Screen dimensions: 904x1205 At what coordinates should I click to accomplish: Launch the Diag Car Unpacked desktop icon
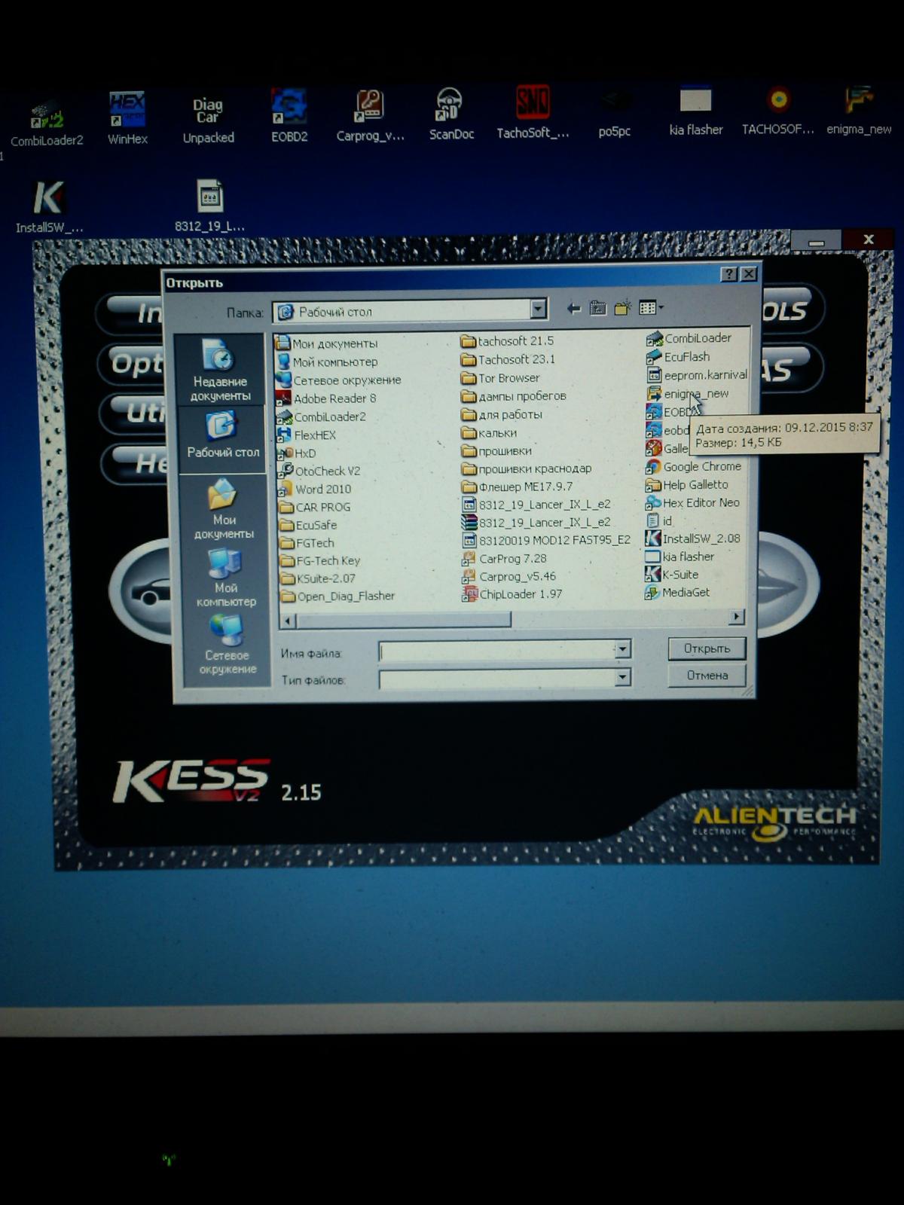208,119
